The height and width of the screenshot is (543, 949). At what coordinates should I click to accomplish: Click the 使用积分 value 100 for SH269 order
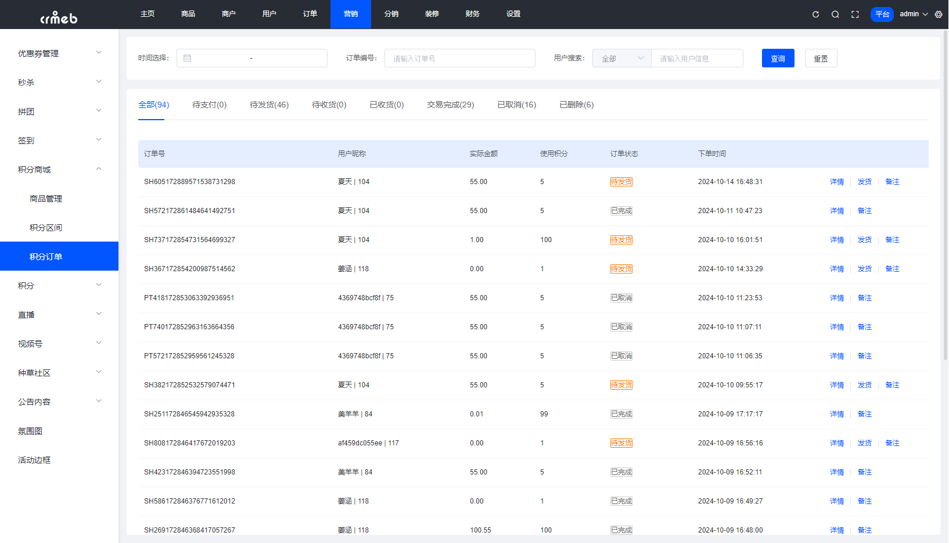546,530
